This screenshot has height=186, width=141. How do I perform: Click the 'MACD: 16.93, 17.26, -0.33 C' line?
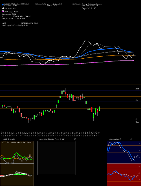pyautogui.click(x=14, y=19)
